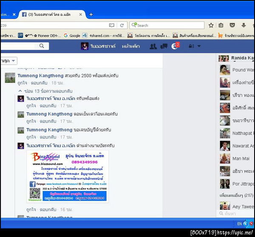Show bookmarks list icon
The height and width of the screenshot is (237, 255).
[221, 25]
